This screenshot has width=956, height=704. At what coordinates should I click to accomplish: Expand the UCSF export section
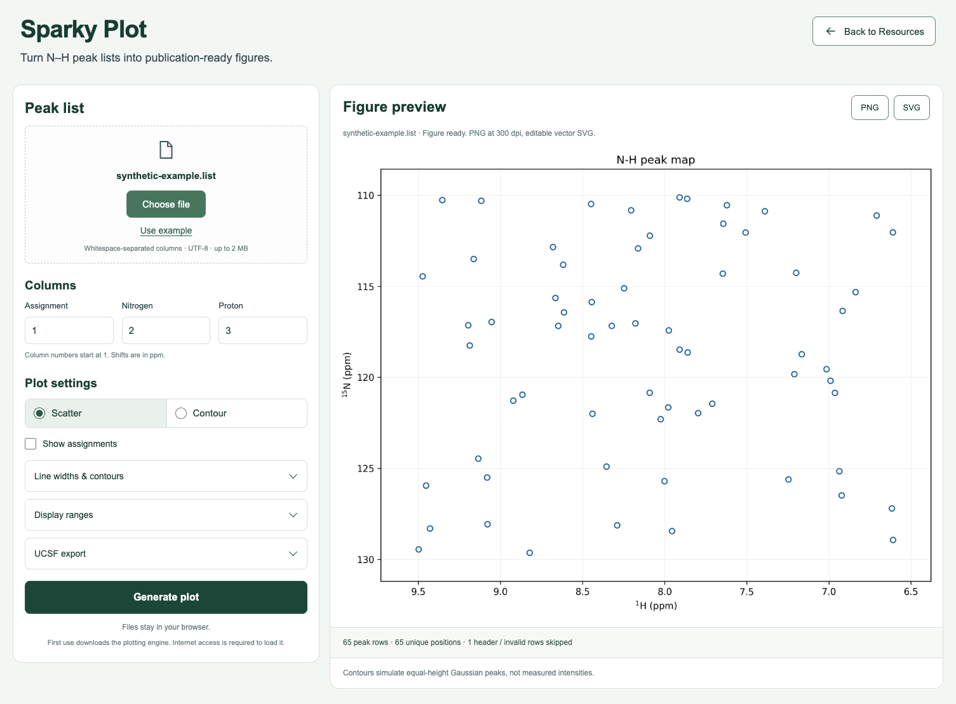click(x=166, y=554)
